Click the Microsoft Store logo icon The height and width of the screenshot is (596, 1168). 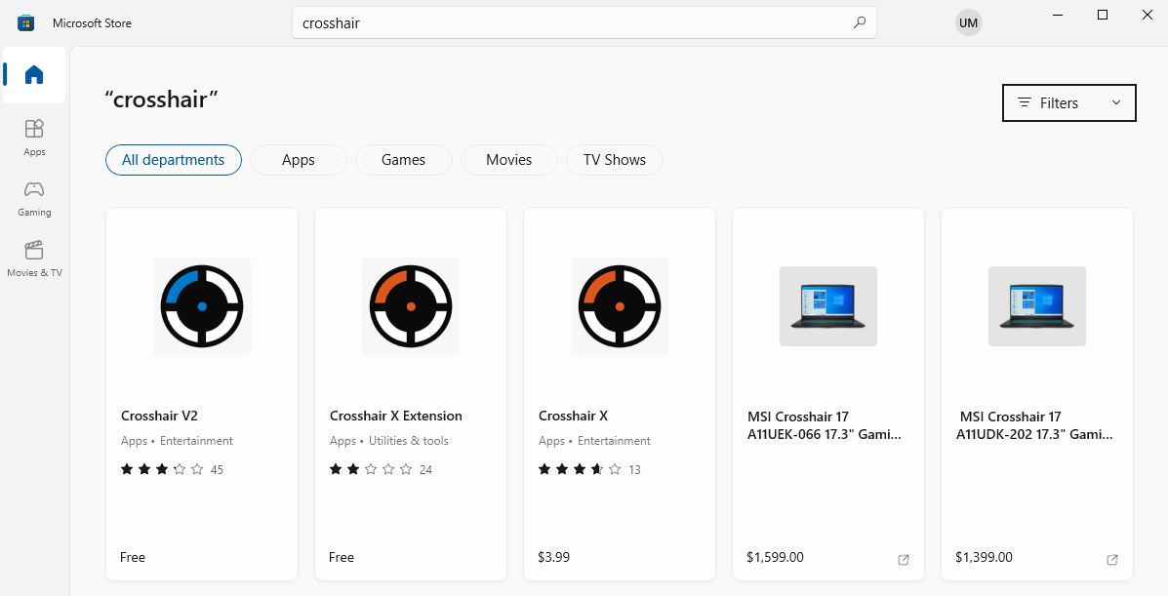[26, 22]
